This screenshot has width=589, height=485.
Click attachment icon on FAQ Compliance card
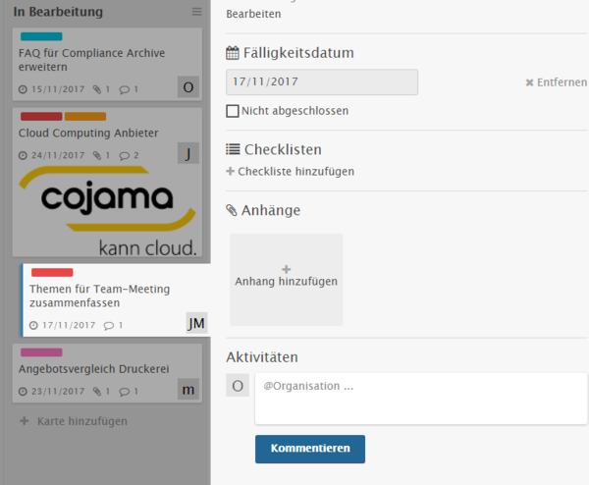pos(97,89)
